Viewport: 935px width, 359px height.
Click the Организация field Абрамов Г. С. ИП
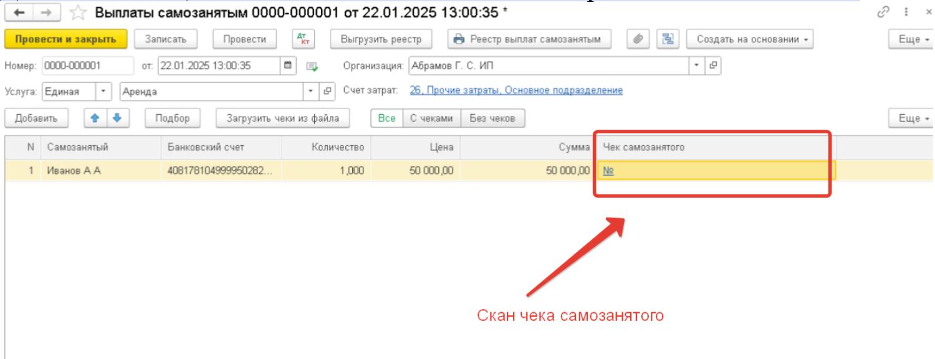pyautogui.click(x=549, y=65)
